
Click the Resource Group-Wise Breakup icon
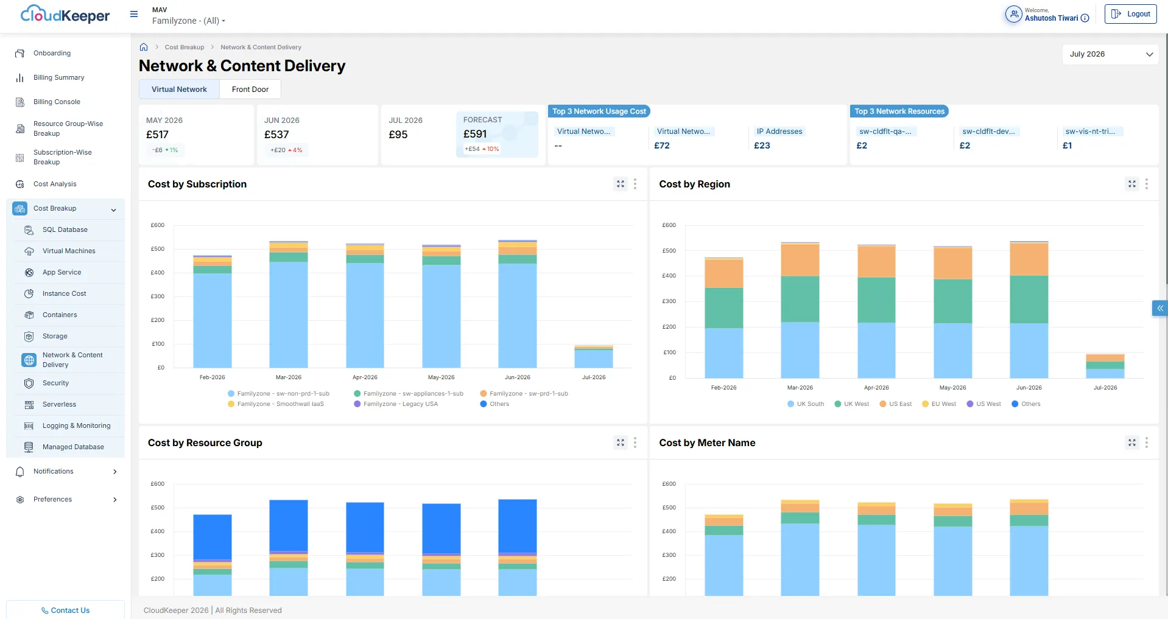tap(20, 128)
